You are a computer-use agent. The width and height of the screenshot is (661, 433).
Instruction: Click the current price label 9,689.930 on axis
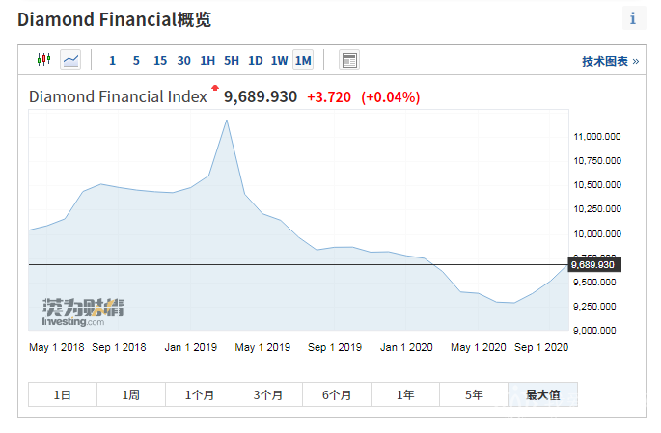tap(593, 264)
